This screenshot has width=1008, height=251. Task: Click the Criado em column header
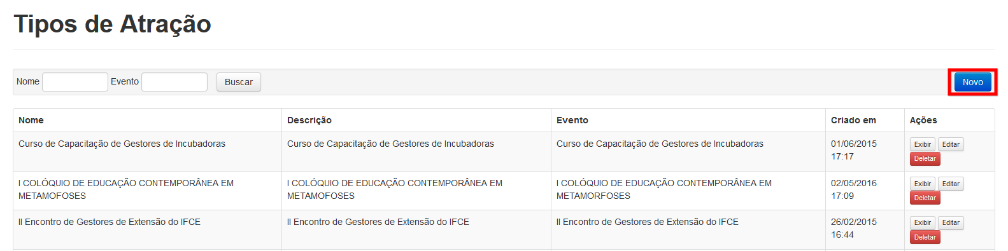pos(853,120)
